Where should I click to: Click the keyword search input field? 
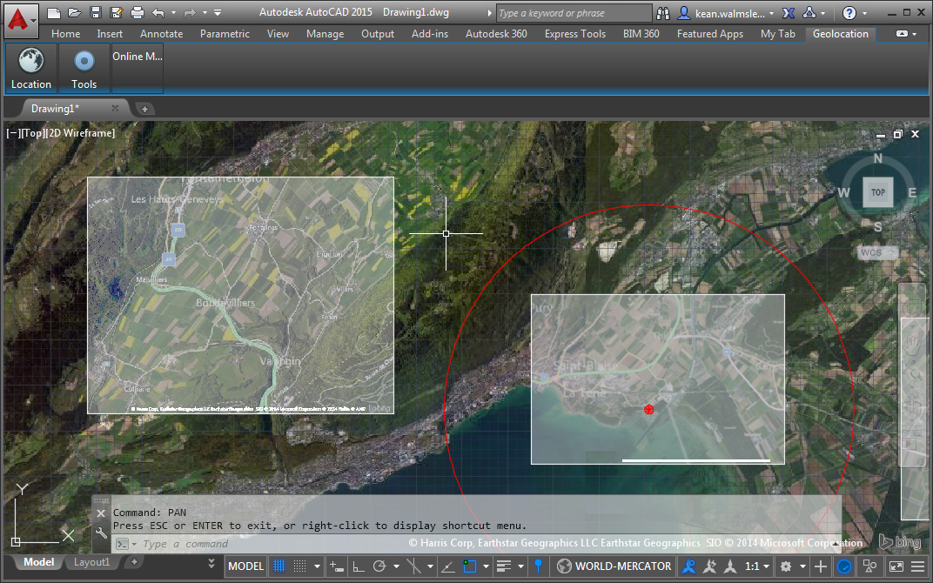(573, 13)
